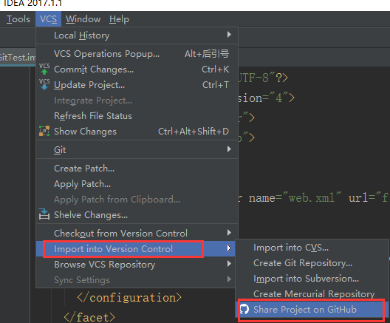Image resolution: width=390 pixels, height=323 pixels.
Task: Expand the Local History submenu arrow
Action: pos(229,34)
